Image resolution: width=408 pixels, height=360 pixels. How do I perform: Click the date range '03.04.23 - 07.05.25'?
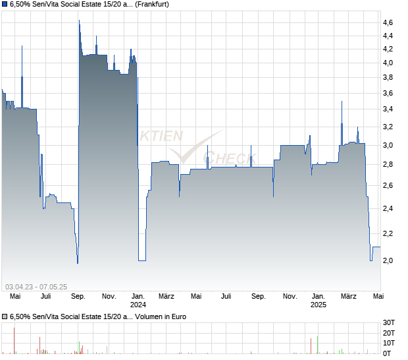pyautogui.click(x=36, y=287)
